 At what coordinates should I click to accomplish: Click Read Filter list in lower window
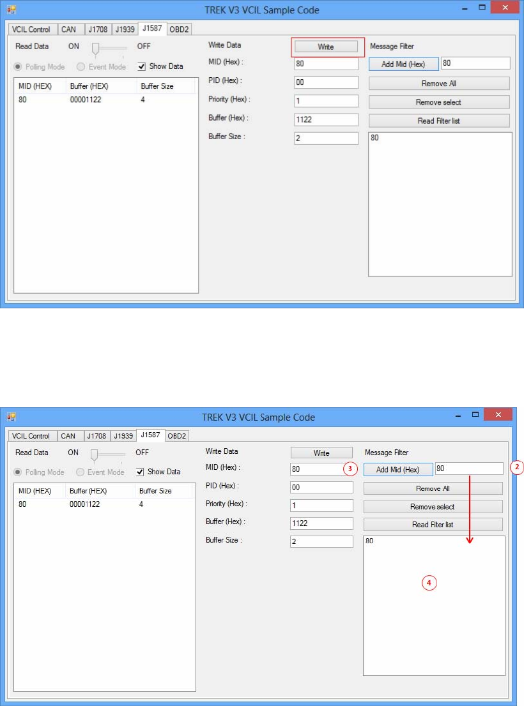[433, 525]
